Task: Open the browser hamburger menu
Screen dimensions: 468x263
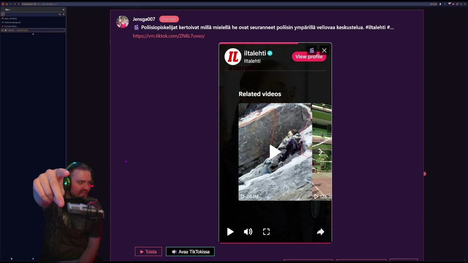Action: [x=465, y=4]
